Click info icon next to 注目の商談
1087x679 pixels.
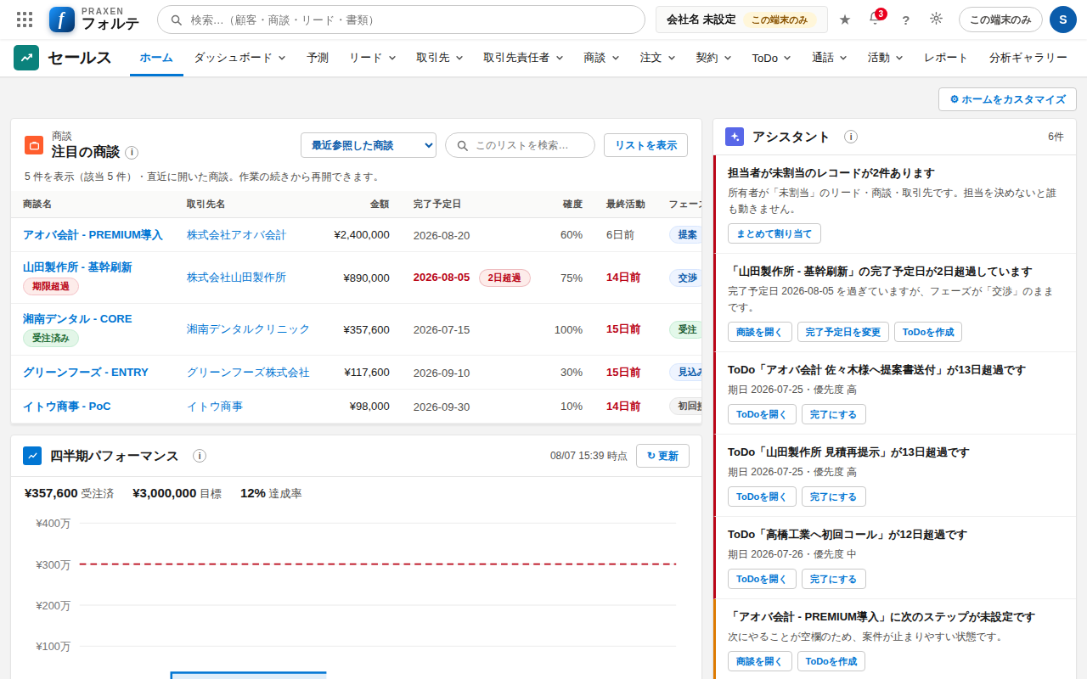pos(132,153)
